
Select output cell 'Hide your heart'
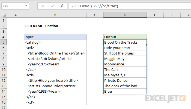tap(125, 48)
